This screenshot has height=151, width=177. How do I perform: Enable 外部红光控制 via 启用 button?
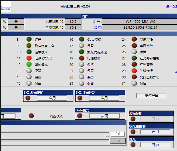click(104, 98)
